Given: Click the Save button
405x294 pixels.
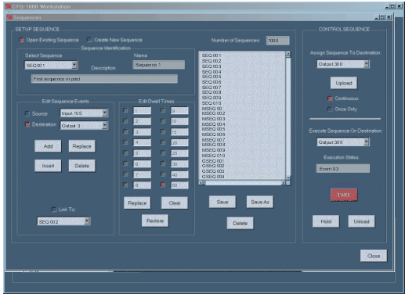Looking at the screenshot, I should 222,202.
